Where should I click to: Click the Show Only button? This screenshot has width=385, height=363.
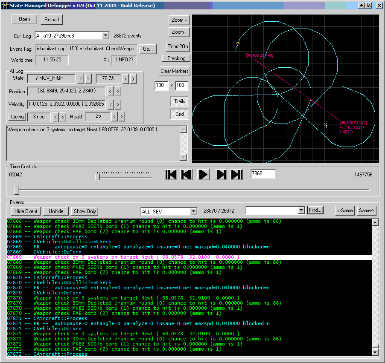85,211
